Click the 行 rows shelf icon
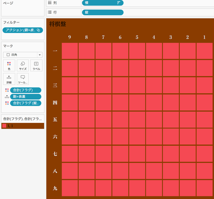 [x=49, y=12]
